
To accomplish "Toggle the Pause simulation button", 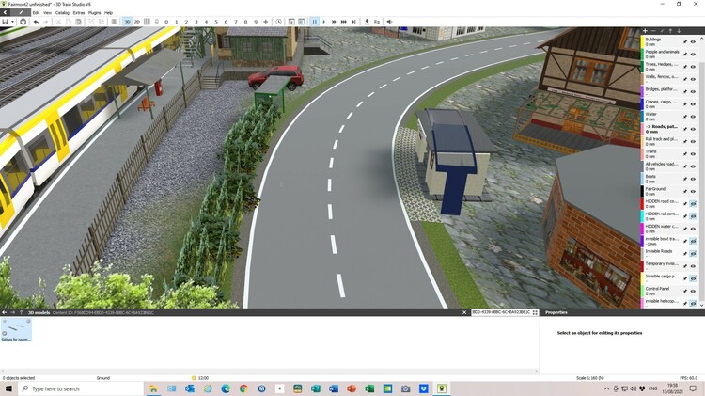I will pyautogui.click(x=314, y=22).
